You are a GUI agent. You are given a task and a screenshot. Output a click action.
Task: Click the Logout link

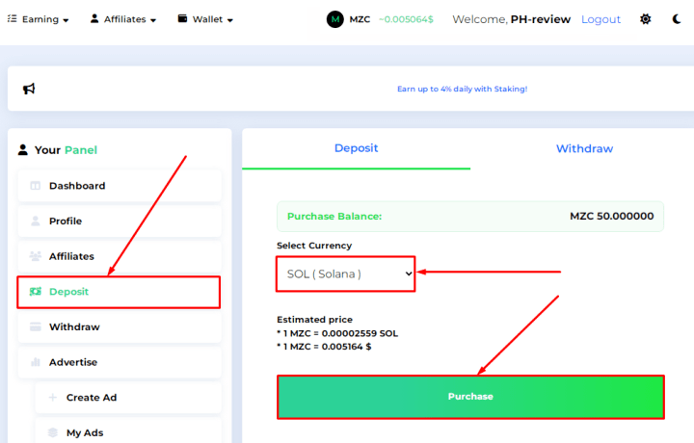(601, 19)
